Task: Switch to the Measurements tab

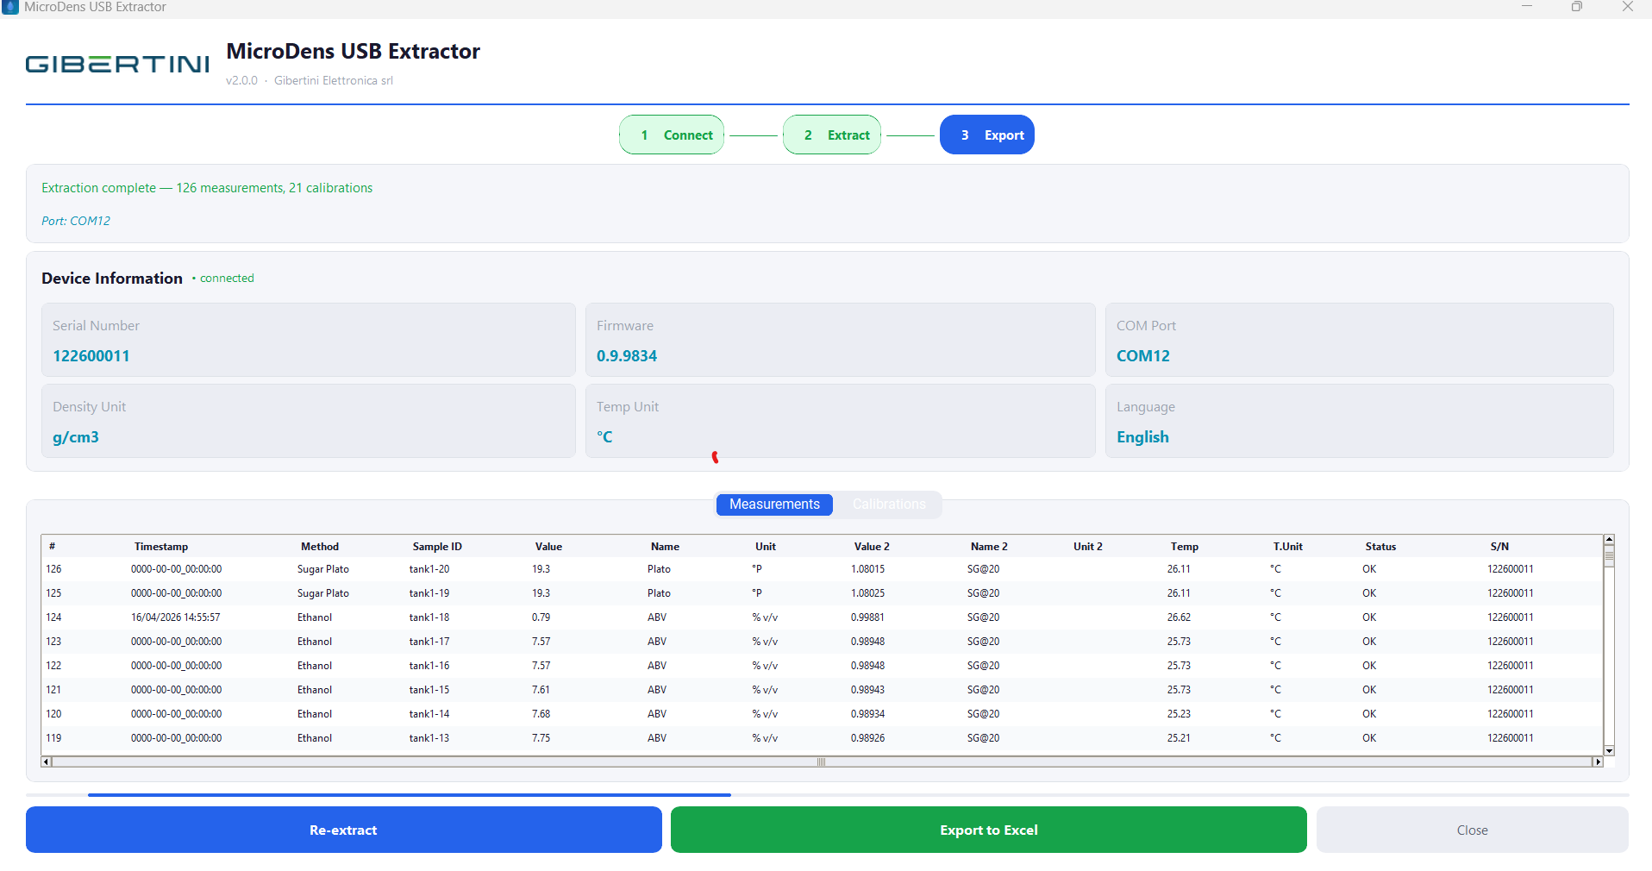Action: pyautogui.click(x=774, y=504)
